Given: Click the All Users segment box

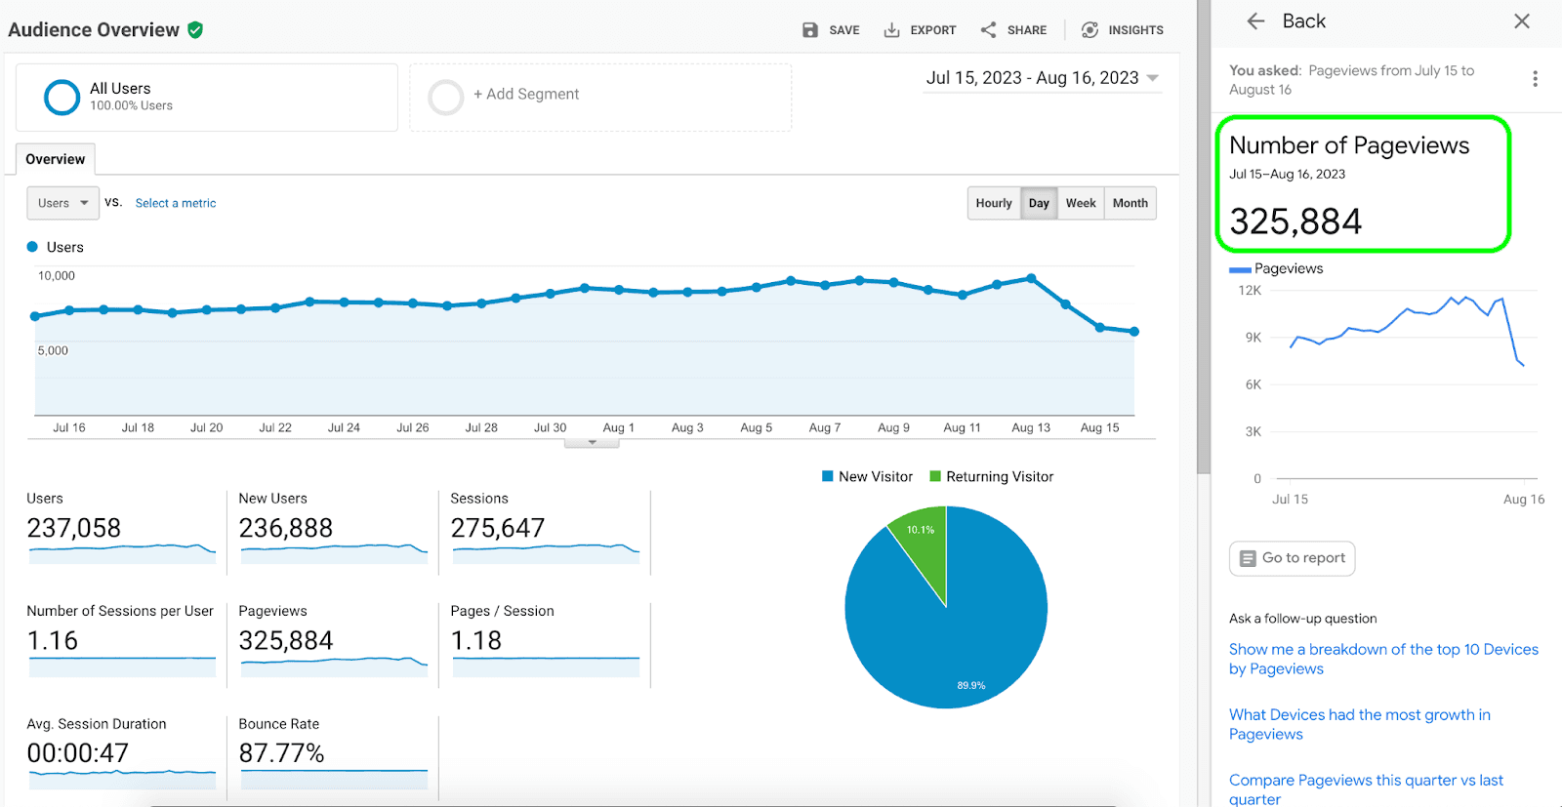Looking at the screenshot, I should pyautogui.click(x=207, y=98).
